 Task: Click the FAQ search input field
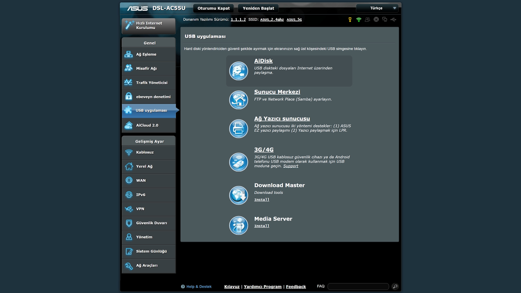[358, 286]
